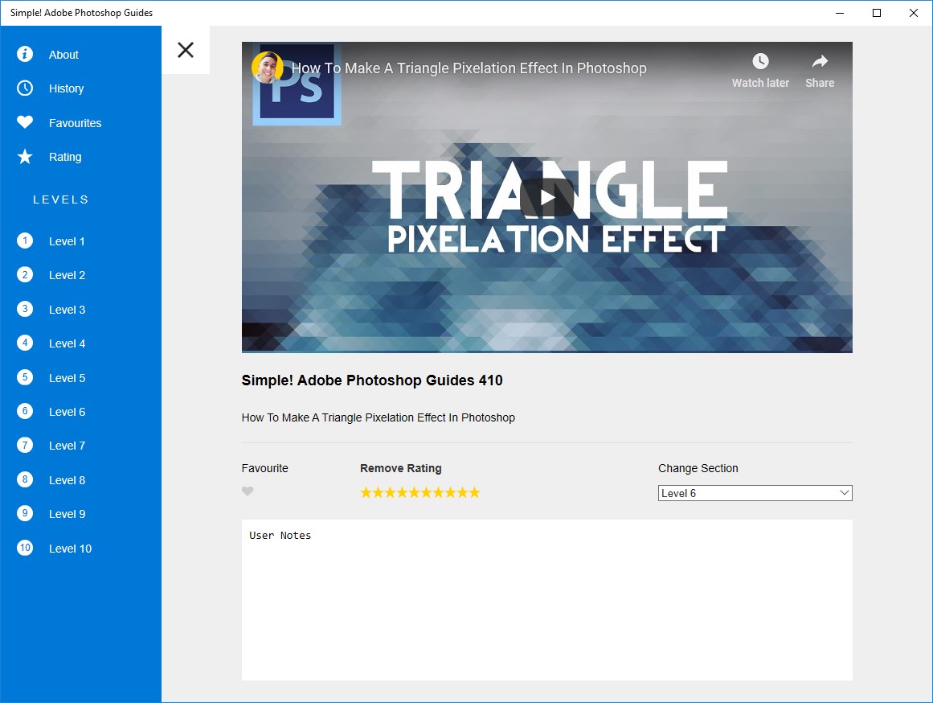933x703 pixels.
Task: Click the heading 'Simple! Adobe Photoshop Guides 410'
Action: tap(372, 380)
